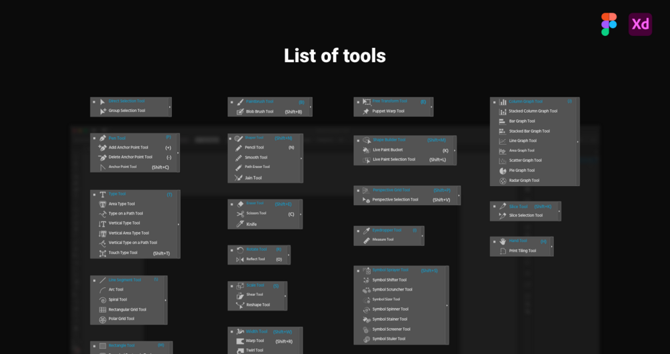
Task: Click the "Stacked Column Graph Tool" text
Action: [533, 111]
